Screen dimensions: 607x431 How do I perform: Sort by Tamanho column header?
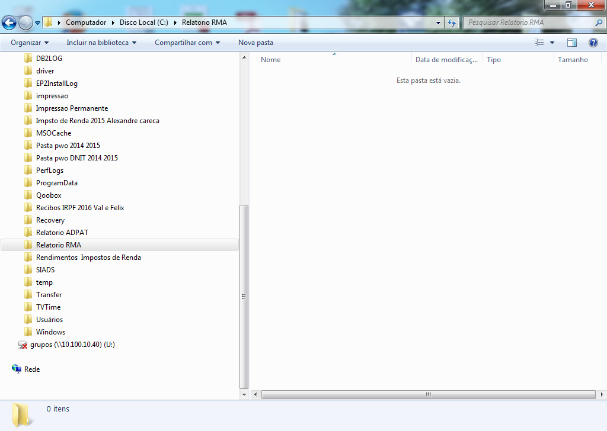[x=573, y=60]
